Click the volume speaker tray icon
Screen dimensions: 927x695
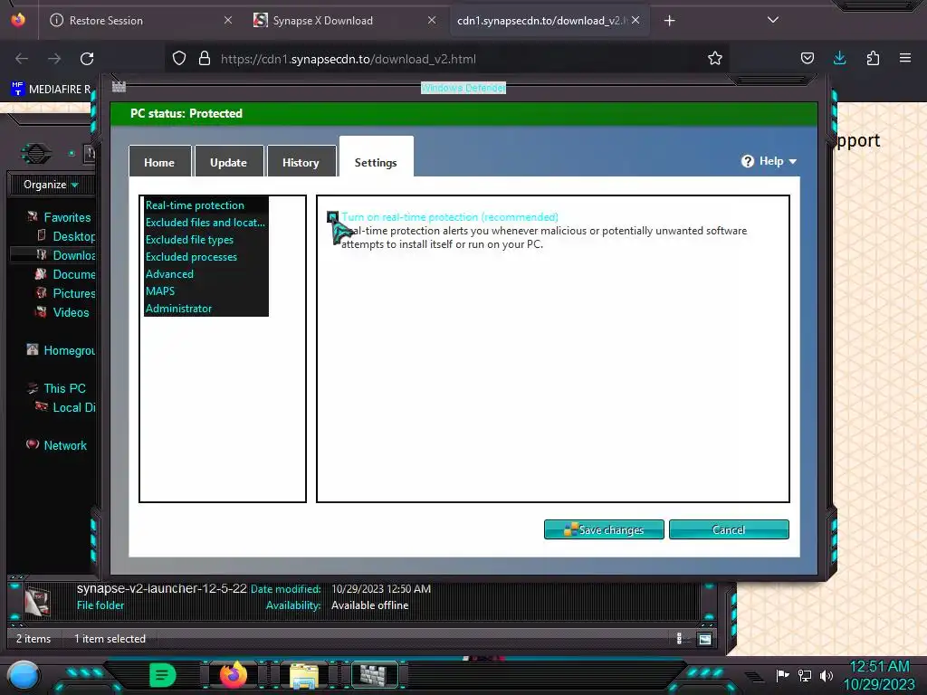point(826,675)
